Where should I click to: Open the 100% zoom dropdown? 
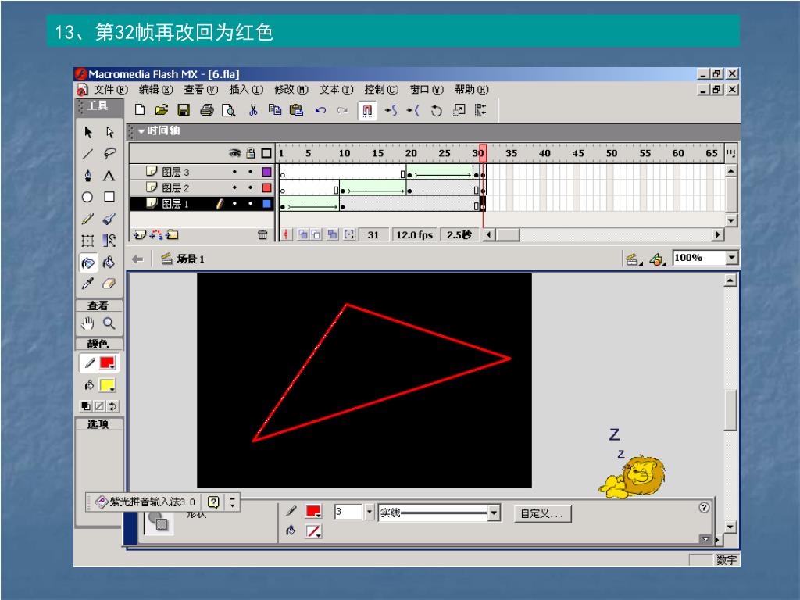732,258
